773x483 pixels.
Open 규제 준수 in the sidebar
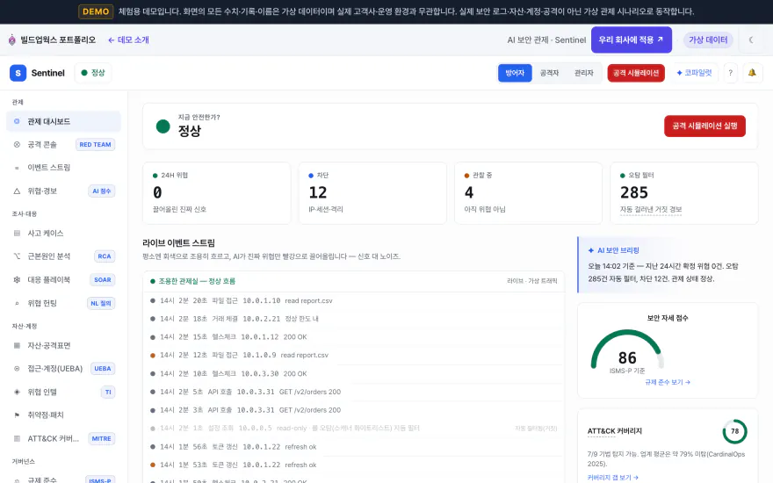[63, 479]
